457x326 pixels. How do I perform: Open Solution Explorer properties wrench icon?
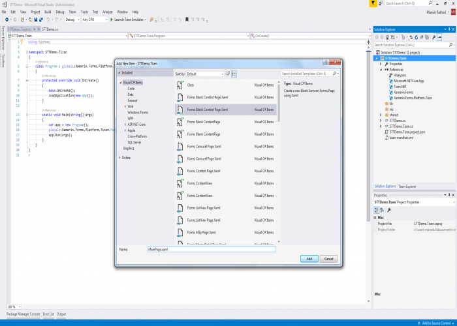click(x=434, y=37)
